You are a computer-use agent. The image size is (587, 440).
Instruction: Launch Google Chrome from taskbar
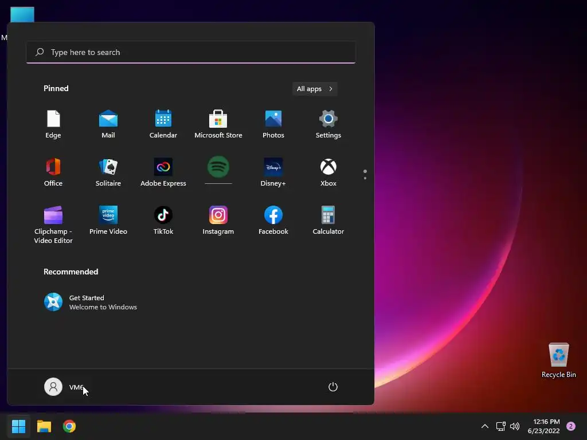(69, 426)
